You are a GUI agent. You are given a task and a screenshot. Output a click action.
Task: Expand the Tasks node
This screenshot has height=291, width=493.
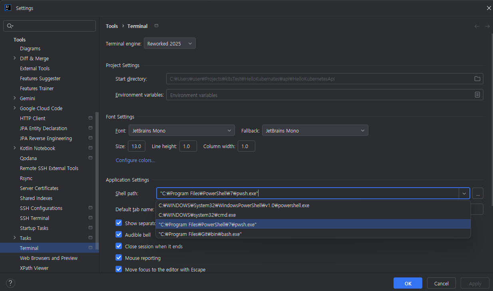[15, 238]
